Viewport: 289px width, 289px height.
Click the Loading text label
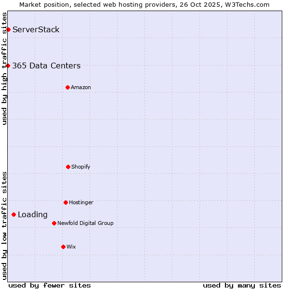(33, 215)
